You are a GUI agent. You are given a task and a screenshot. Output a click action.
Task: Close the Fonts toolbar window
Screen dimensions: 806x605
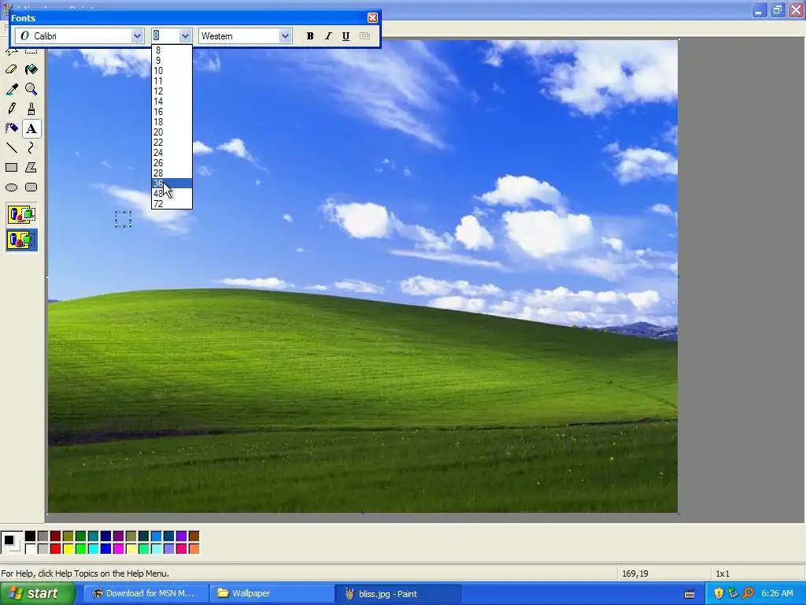pos(372,18)
